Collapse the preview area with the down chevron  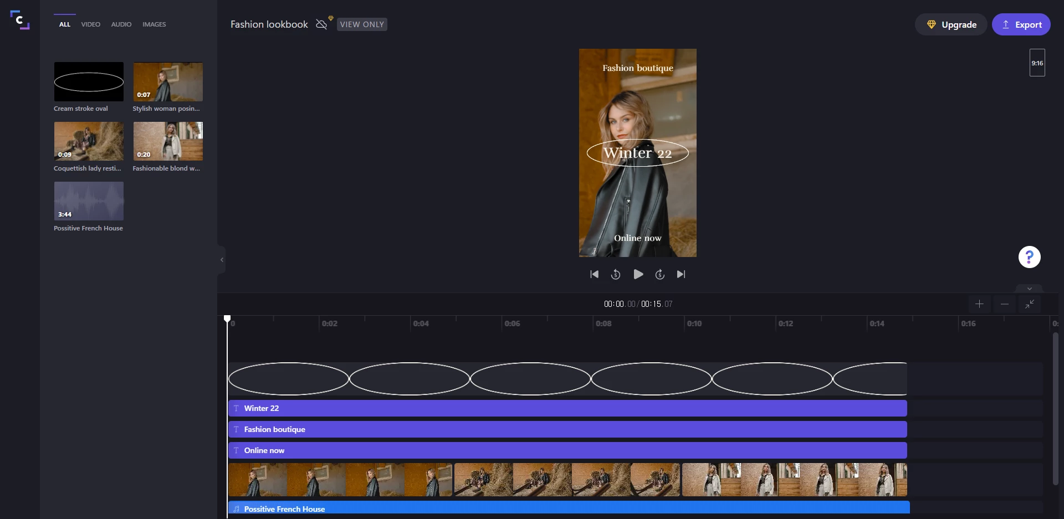click(1029, 288)
